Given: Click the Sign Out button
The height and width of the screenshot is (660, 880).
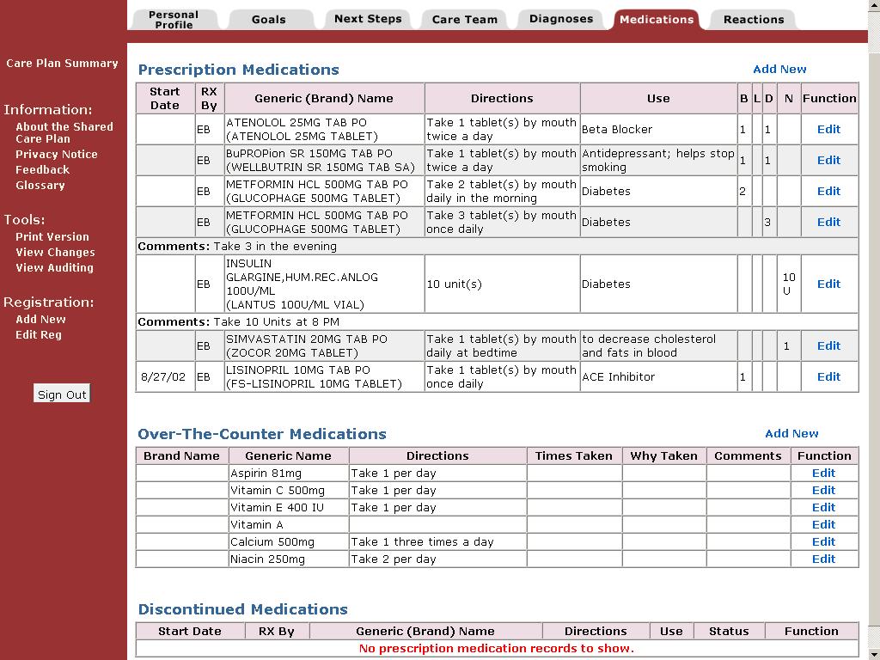Looking at the screenshot, I should click(62, 394).
